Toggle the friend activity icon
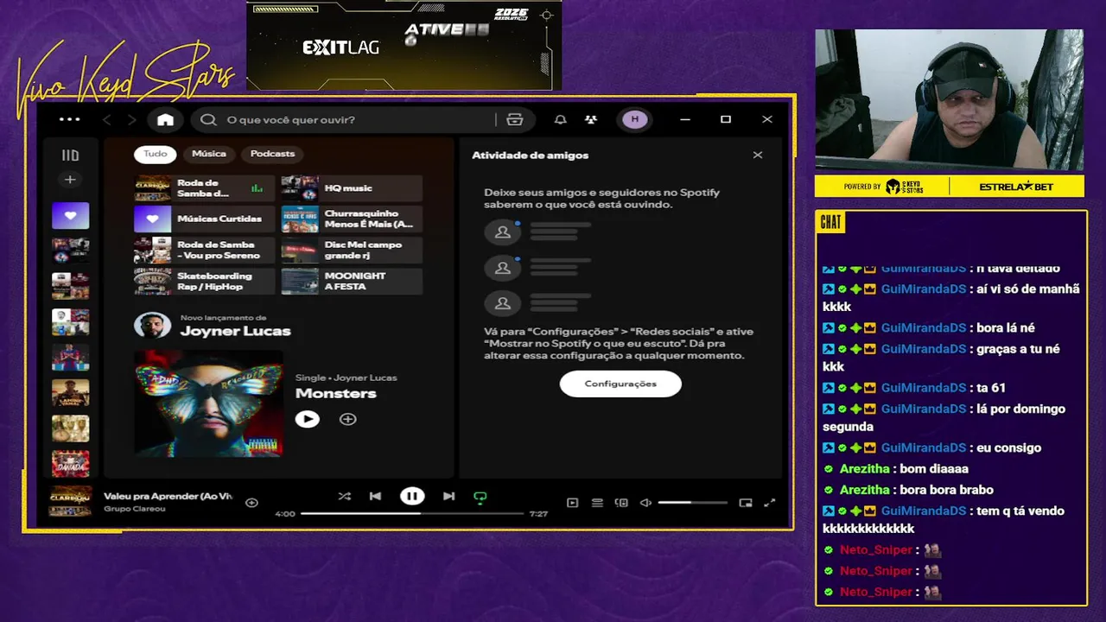 coord(591,119)
